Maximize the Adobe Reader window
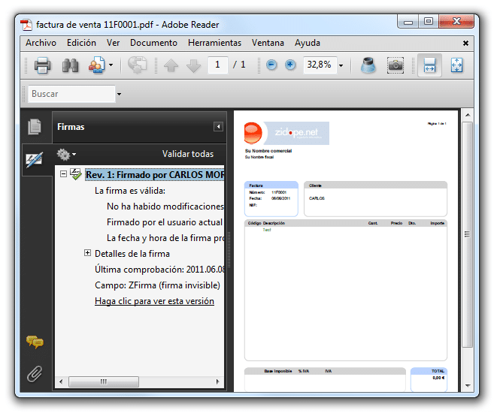Viewport: 497px width, 413px height. click(429, 22)
